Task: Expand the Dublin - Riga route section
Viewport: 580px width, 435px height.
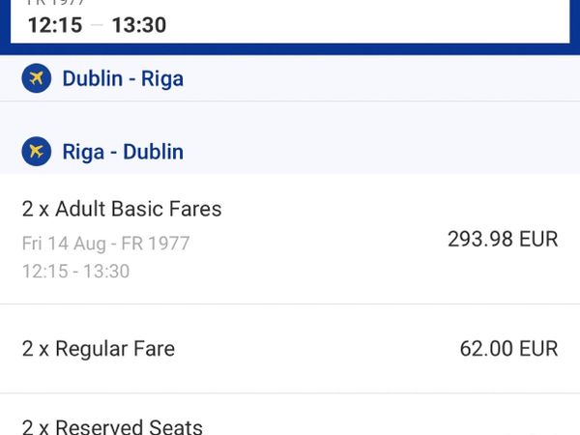Action: coord(290,78)
